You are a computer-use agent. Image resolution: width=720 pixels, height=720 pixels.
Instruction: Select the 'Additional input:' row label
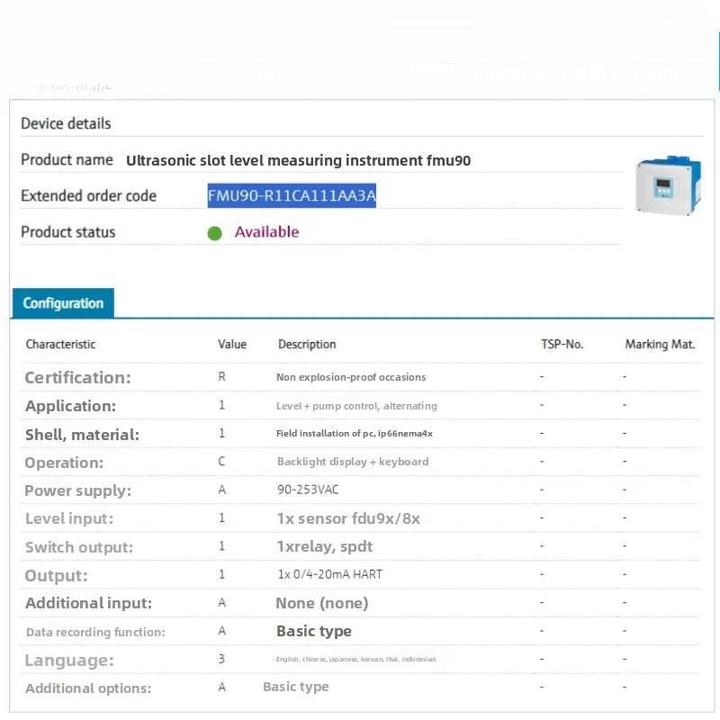(88, 603)
